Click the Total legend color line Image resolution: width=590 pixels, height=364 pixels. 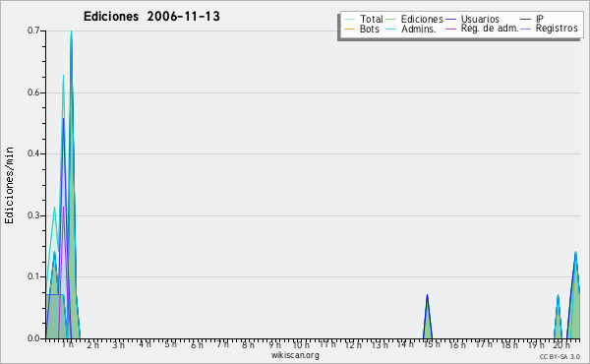point(349,20)
